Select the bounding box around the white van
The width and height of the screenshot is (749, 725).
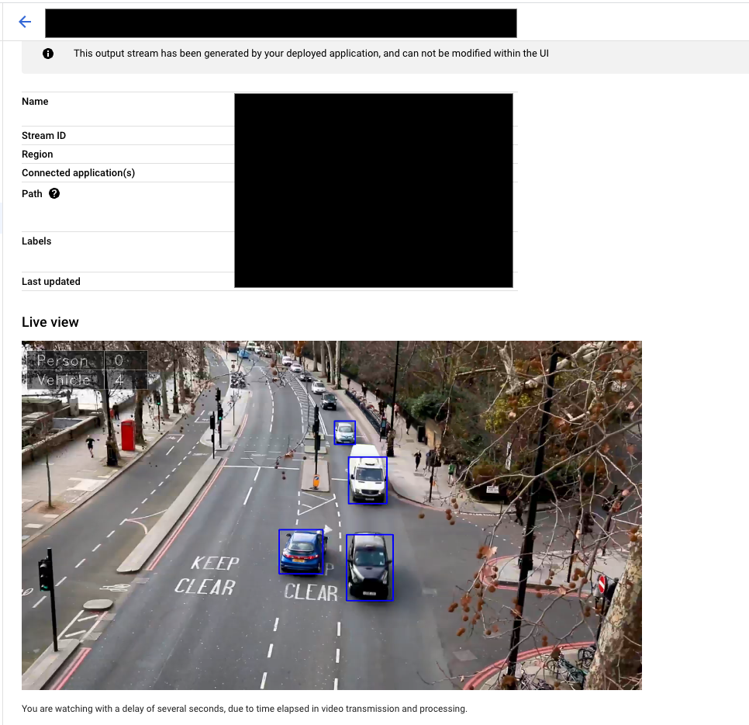[367, 480]
